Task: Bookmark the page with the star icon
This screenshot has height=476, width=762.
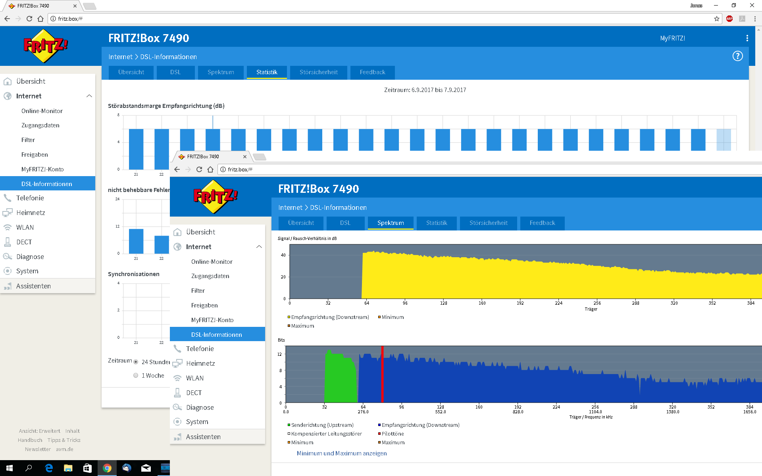Action: [717, 19]
